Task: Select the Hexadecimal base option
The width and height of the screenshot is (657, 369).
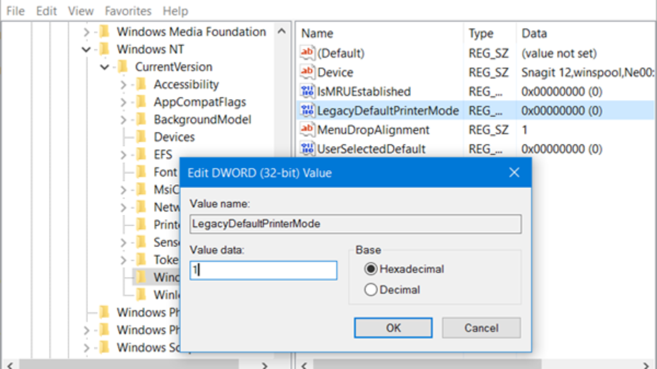Action: coord(371,269)
